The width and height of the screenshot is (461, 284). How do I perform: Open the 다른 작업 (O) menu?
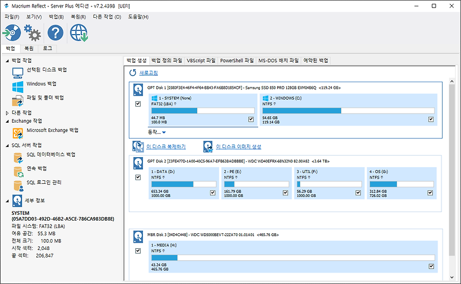tap(107, 17)
